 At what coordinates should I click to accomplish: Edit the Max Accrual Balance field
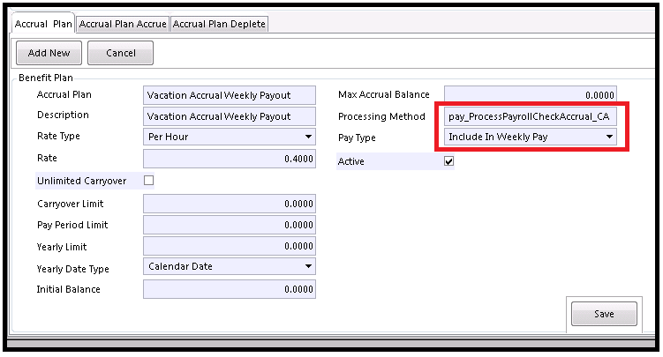(531, 95)
